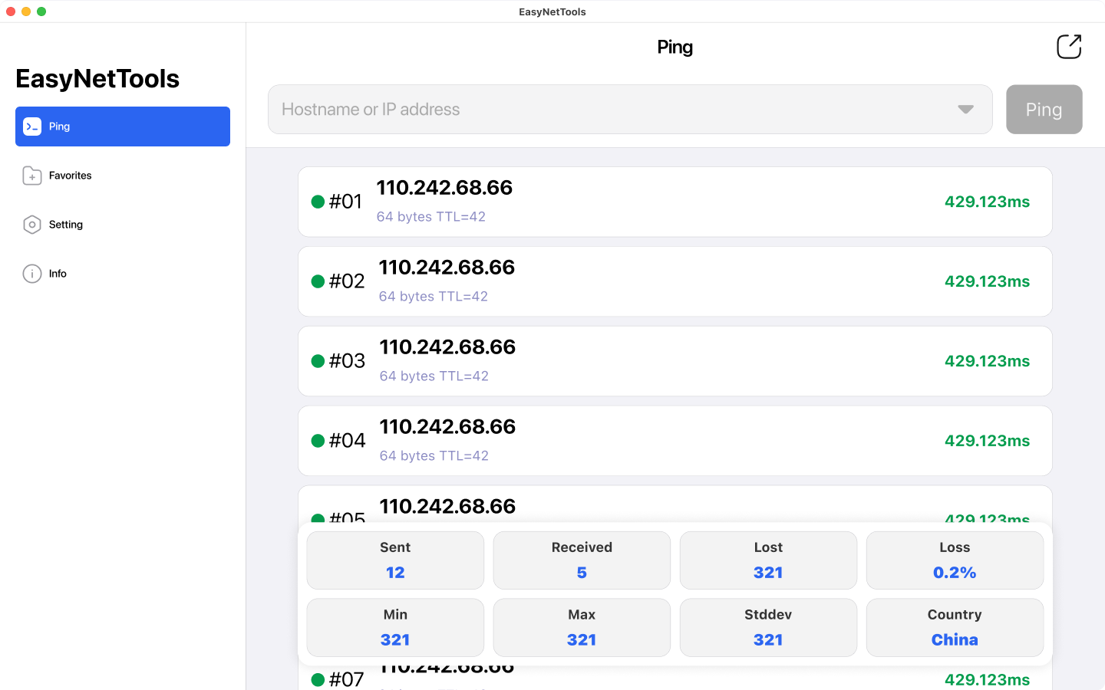
Task: Click the Ping page title
Action: tap(675, 48)
